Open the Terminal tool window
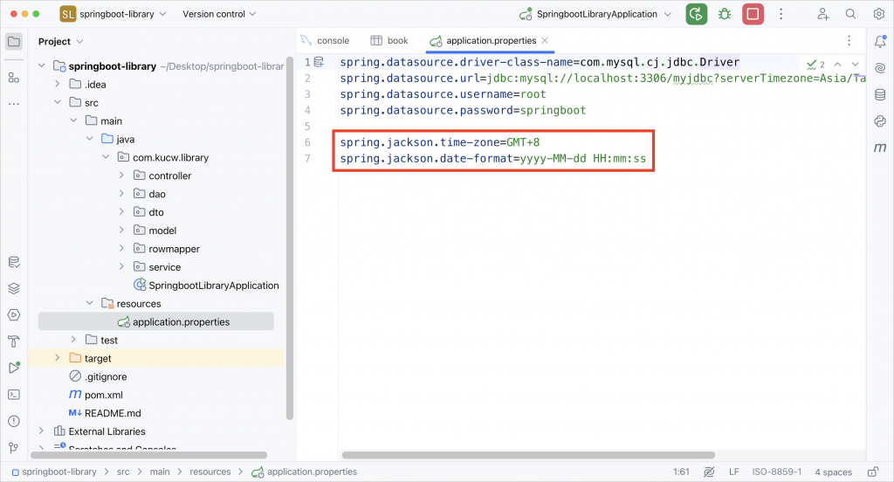The height and width of the screenshot is (482, 894). point(14,395)
